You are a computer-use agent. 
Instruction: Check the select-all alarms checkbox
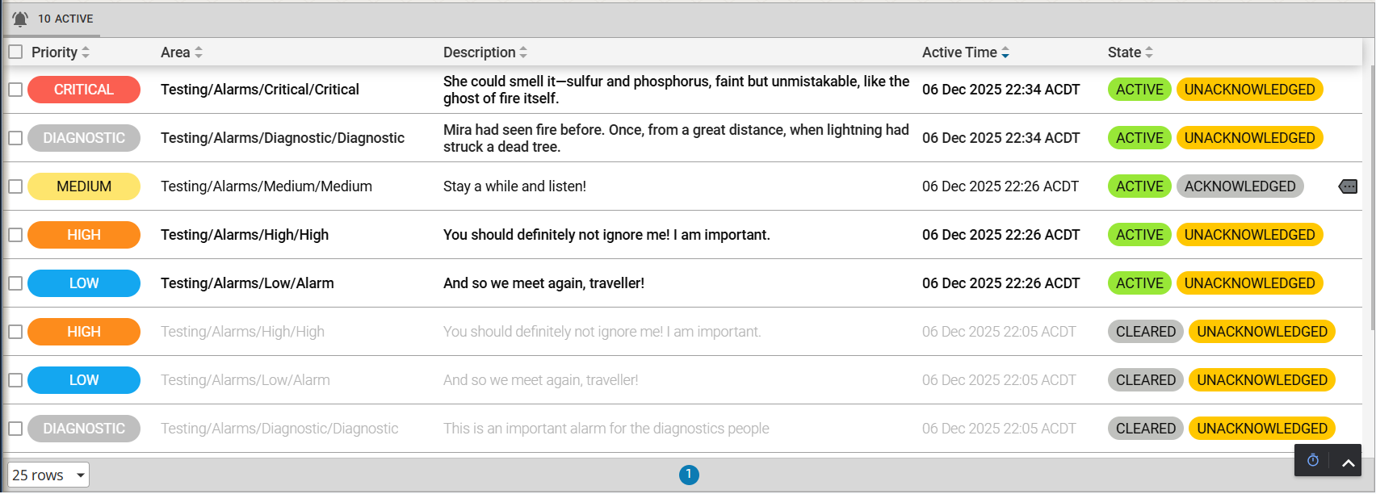pos(15,52)
